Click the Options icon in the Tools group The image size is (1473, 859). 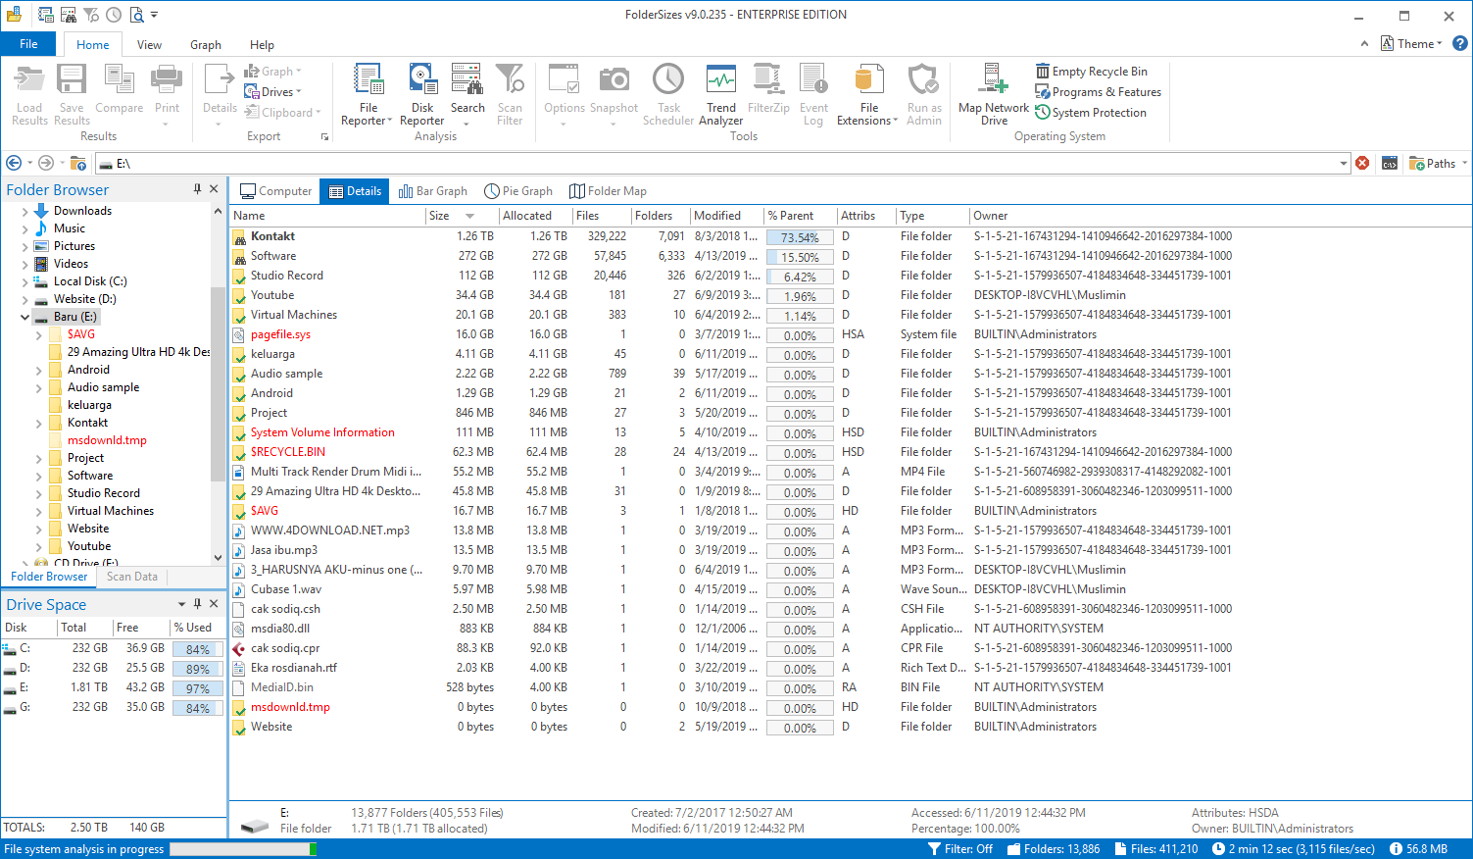pyautogui.click(x=564, y=79)
